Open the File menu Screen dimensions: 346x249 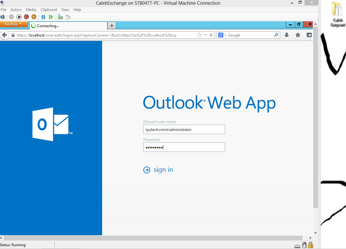pyautogui.click(x=3, y=10)
